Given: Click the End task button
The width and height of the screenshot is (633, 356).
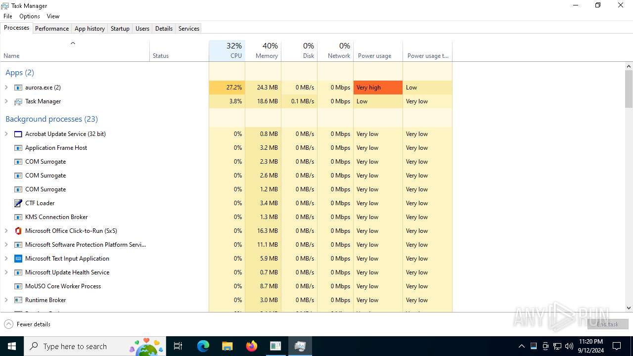Looking at the screenshot, I should pyautogui.click(x=608, y=324).
